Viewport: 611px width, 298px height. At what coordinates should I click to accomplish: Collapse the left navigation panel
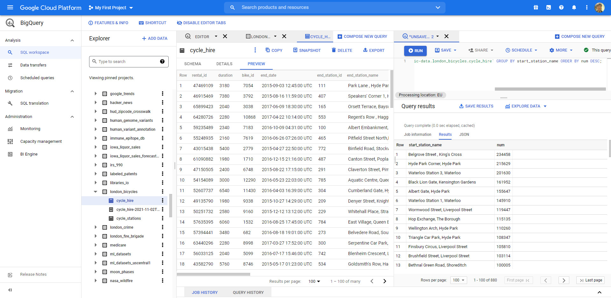click(x=10, y=290)
